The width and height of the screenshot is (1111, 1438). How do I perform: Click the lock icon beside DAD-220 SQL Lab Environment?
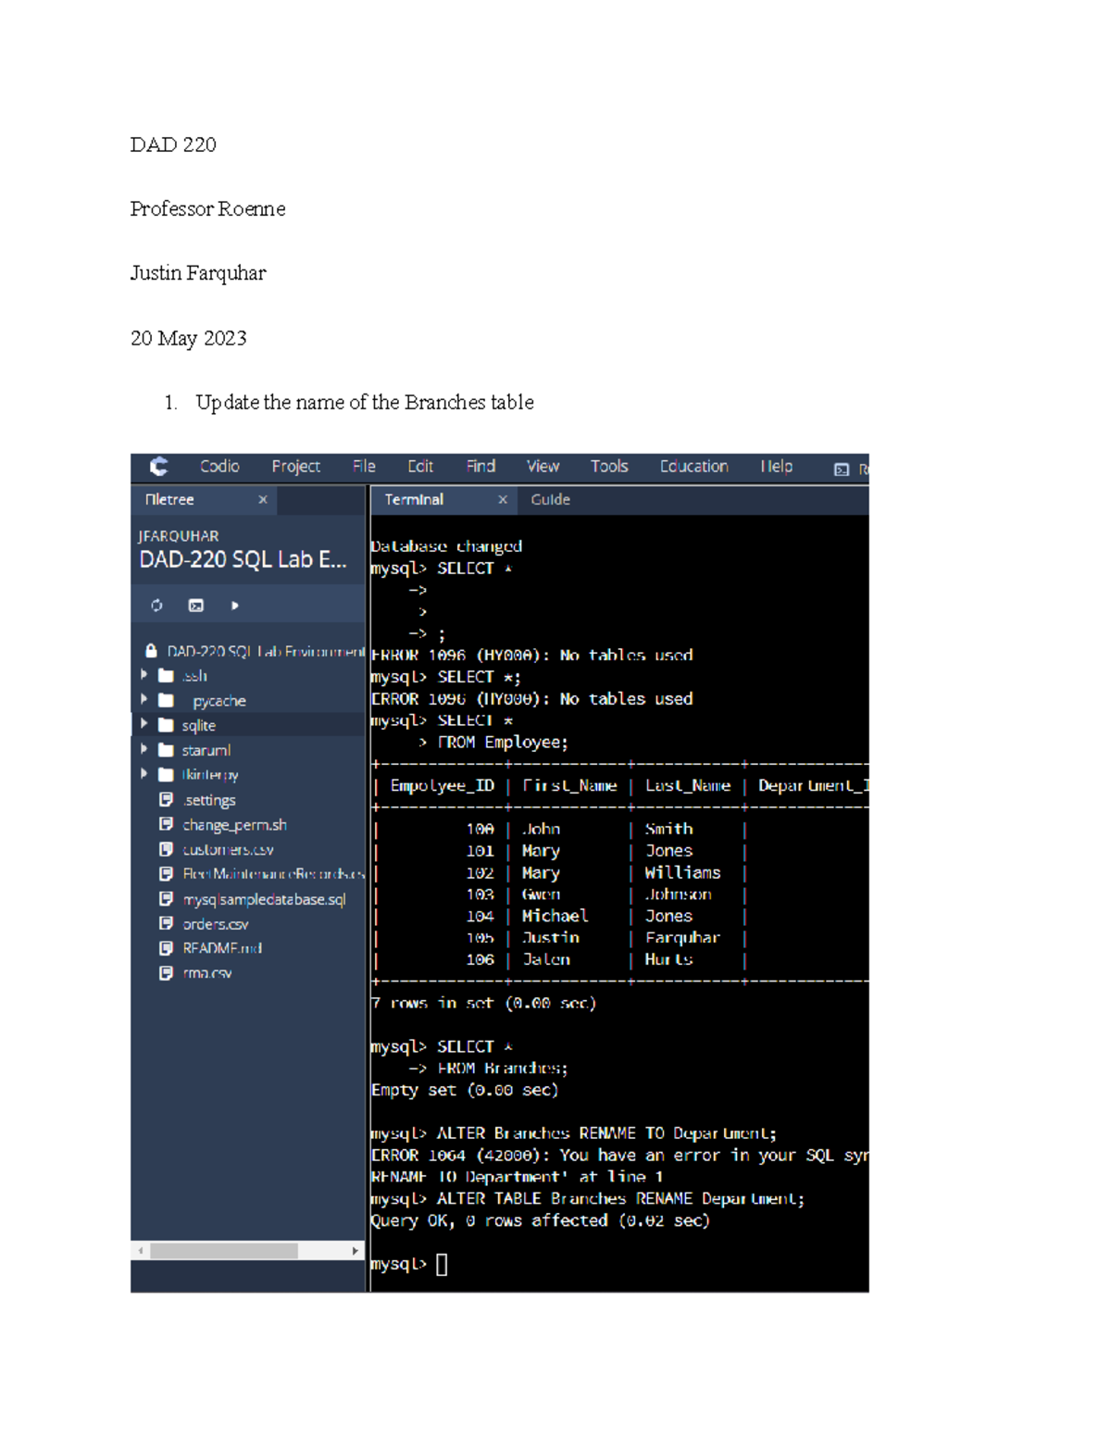(151, 650)
